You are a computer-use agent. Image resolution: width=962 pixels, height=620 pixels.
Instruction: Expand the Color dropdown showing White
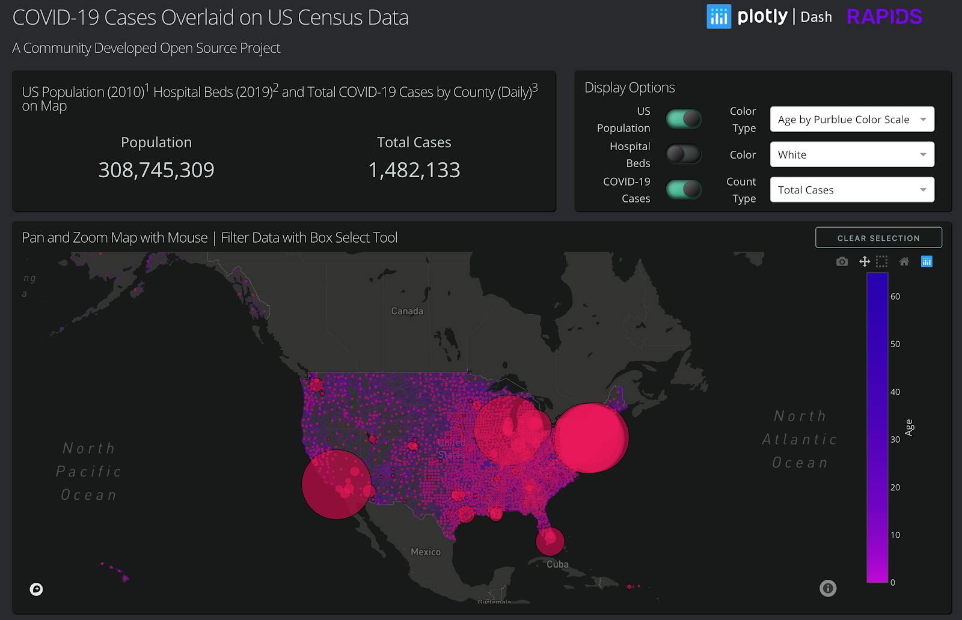[x=852, y=154]
